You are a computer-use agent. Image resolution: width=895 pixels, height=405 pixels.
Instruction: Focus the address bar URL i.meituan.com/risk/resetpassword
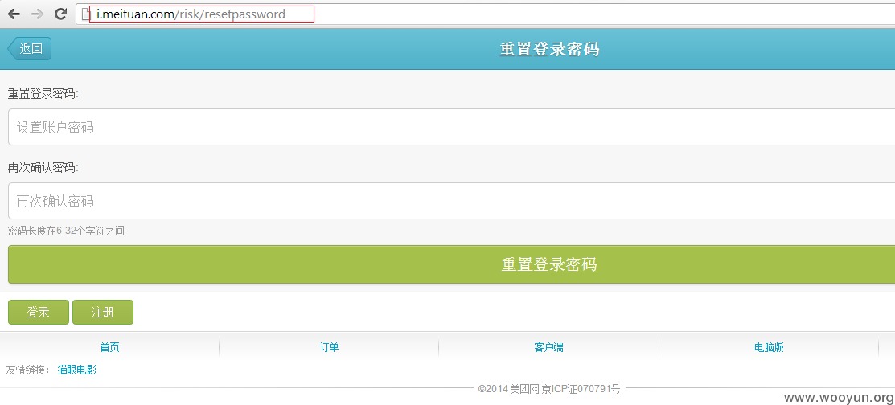[191, 14]
